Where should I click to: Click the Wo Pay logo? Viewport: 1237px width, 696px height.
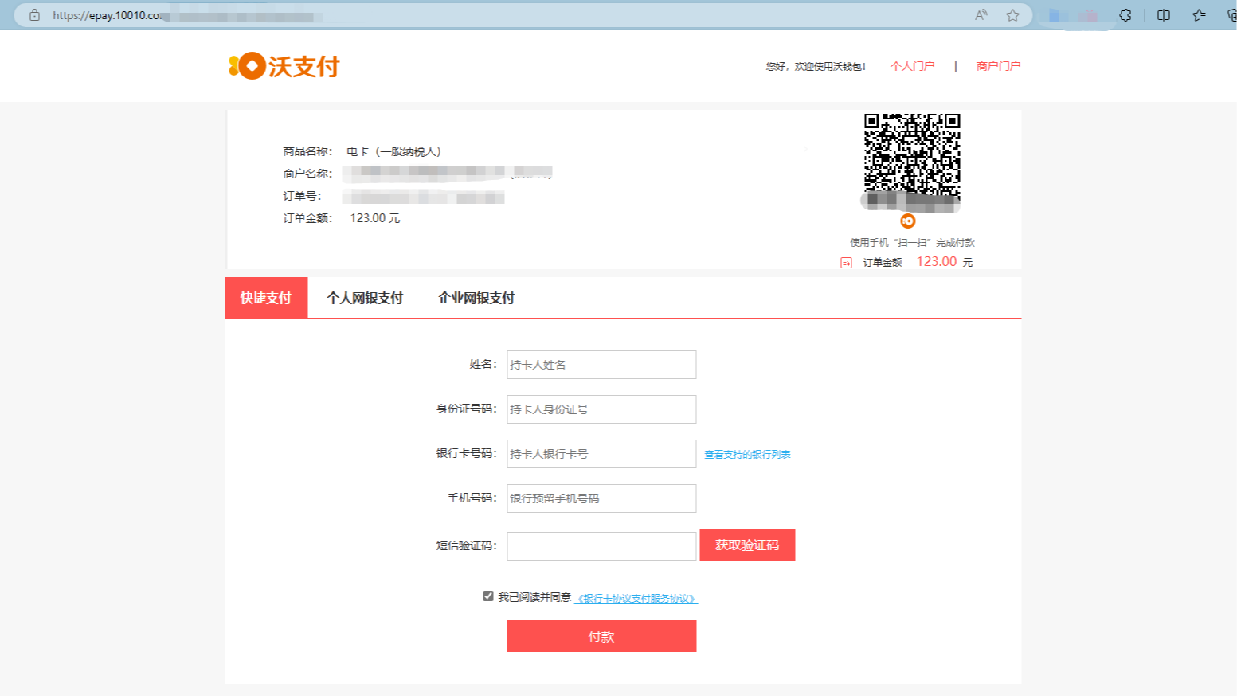284,66
